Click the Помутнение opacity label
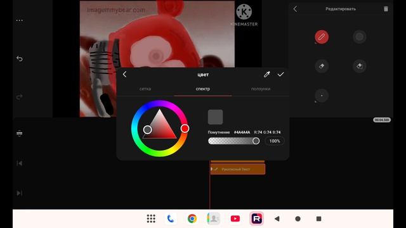 pyautogui.click(x=219, y=132)
